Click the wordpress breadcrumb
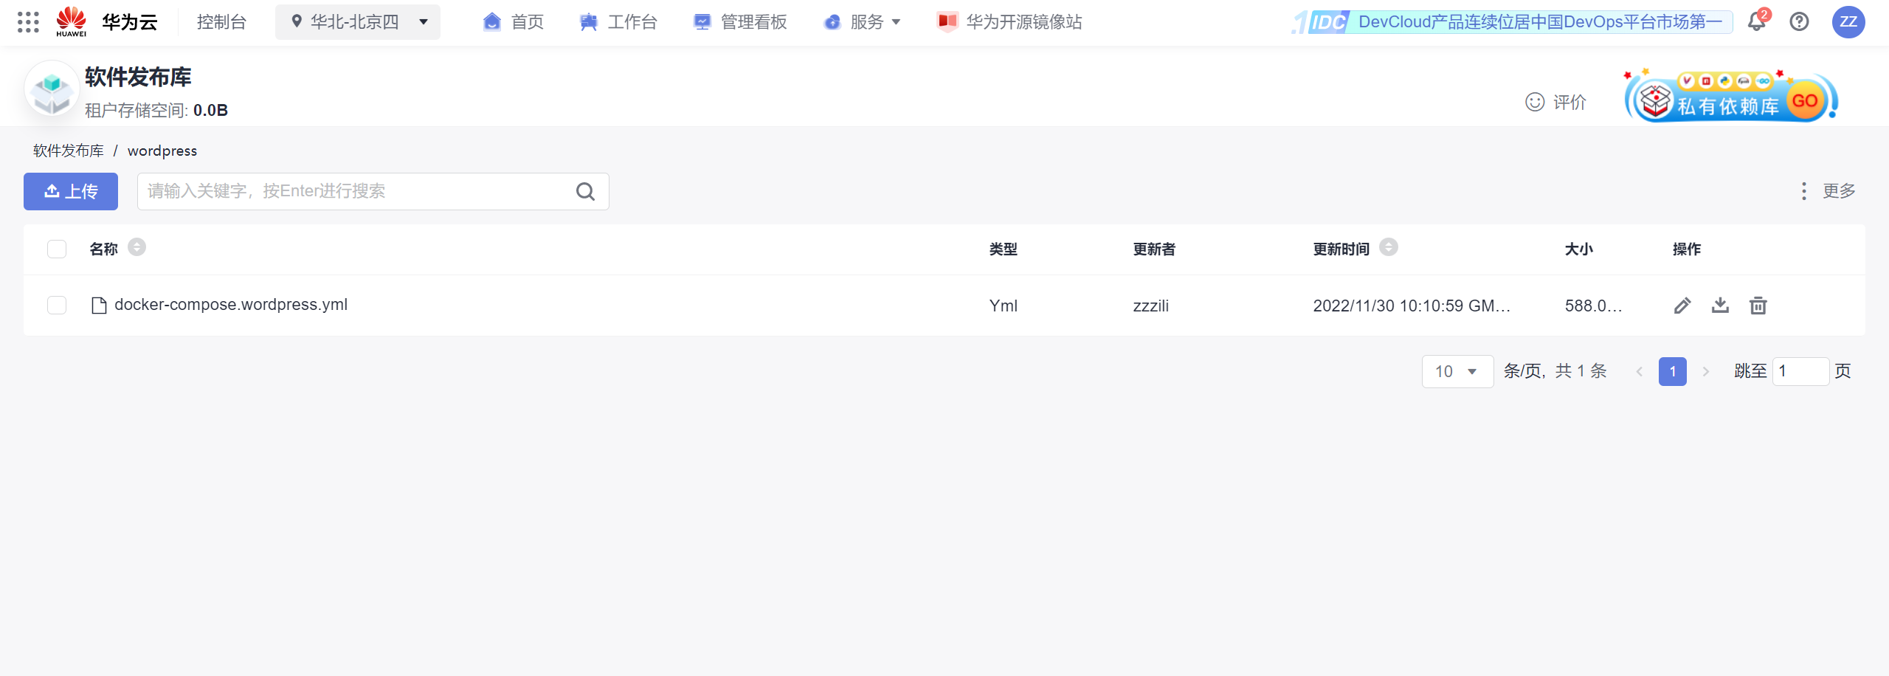 point(162,151)
